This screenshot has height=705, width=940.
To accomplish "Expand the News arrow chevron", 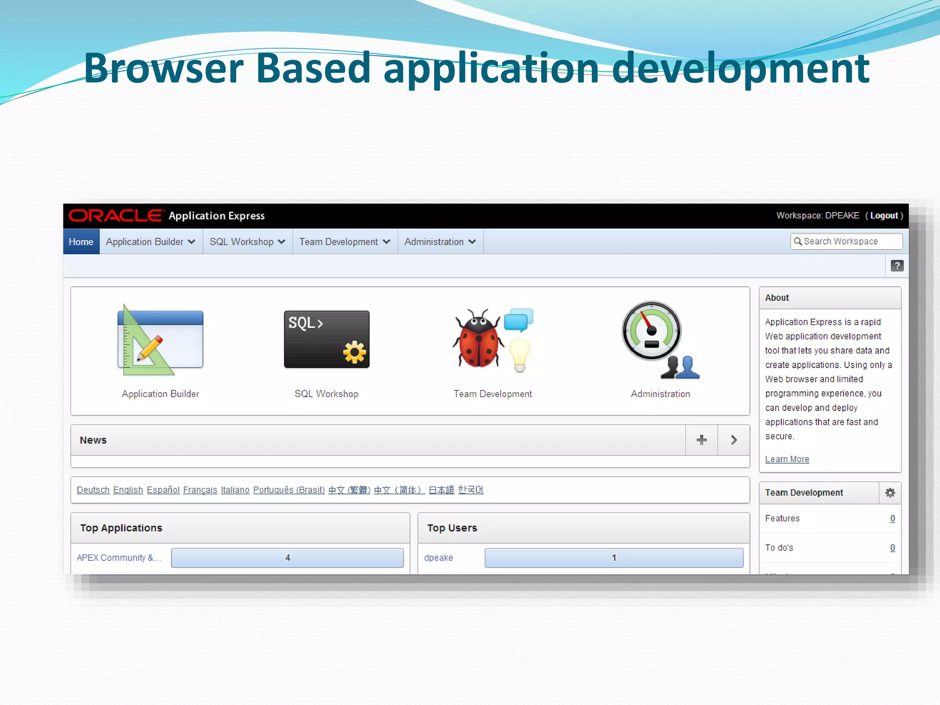I will [733, 440].
